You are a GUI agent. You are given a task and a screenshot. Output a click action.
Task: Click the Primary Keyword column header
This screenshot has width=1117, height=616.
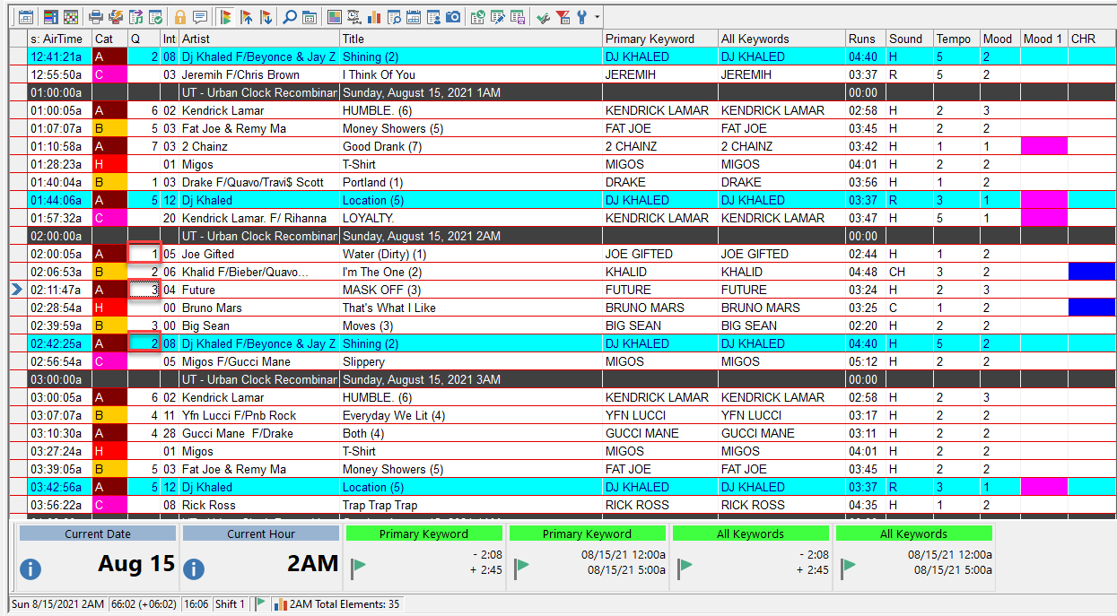[x=659, y=39]
